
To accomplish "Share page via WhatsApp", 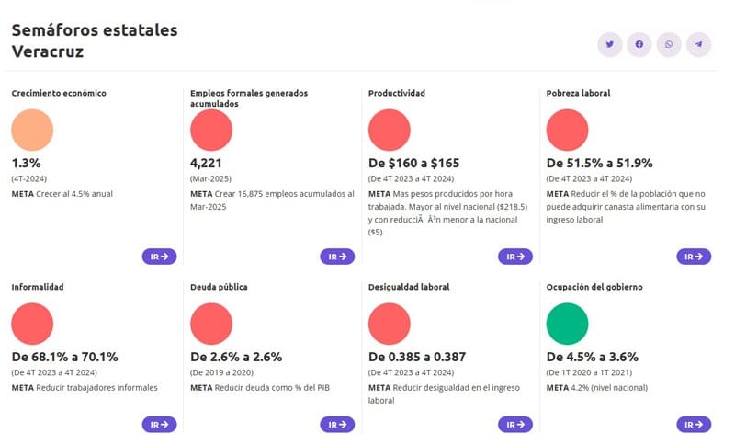I will click(x=669, y=44).
